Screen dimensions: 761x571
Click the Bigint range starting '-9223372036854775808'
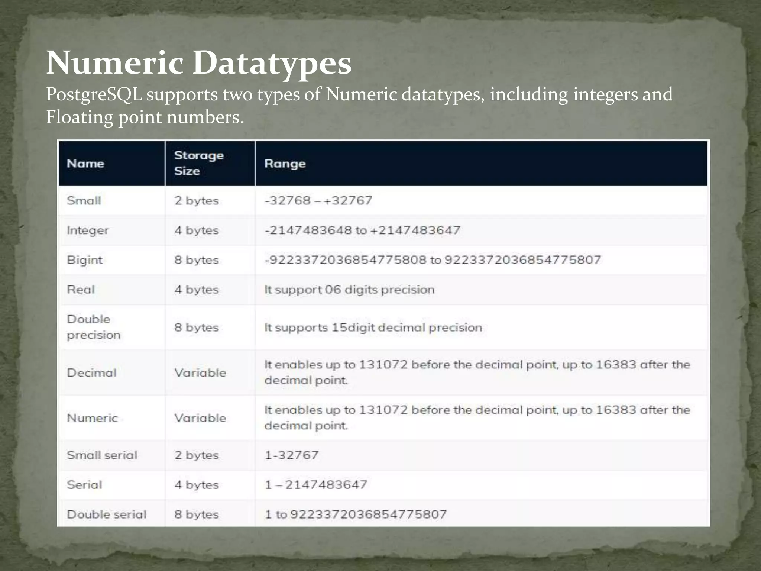[433, 260]
